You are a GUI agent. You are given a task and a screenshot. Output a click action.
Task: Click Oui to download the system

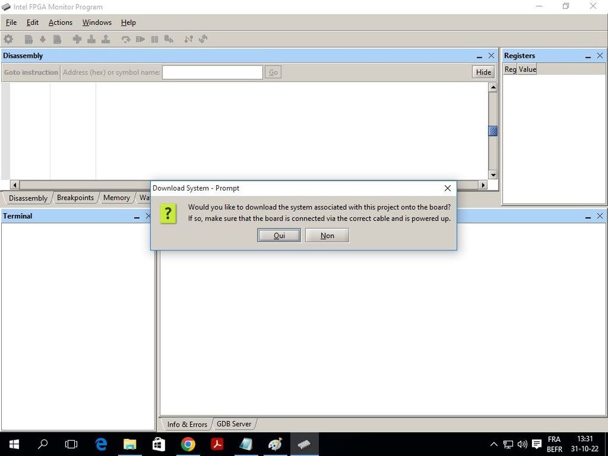pyautogui.click(x=279, y=236)
